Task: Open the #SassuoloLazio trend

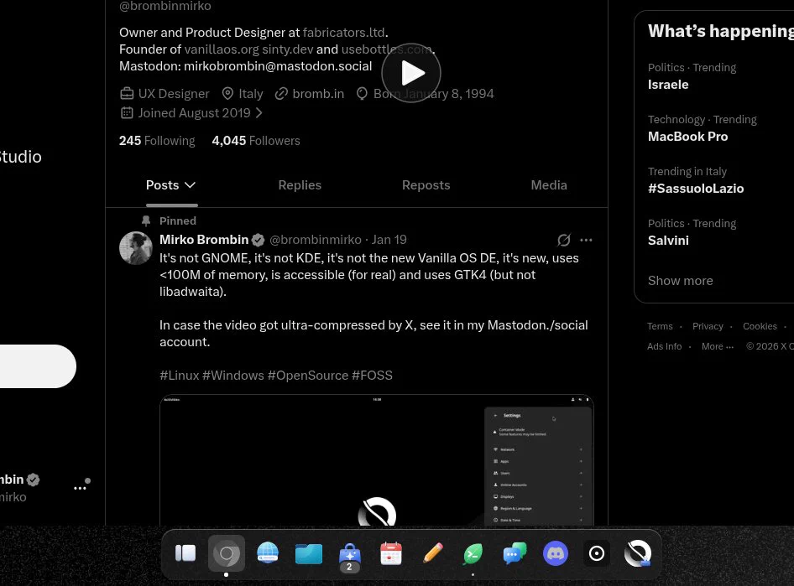Action: click(696, 189)
